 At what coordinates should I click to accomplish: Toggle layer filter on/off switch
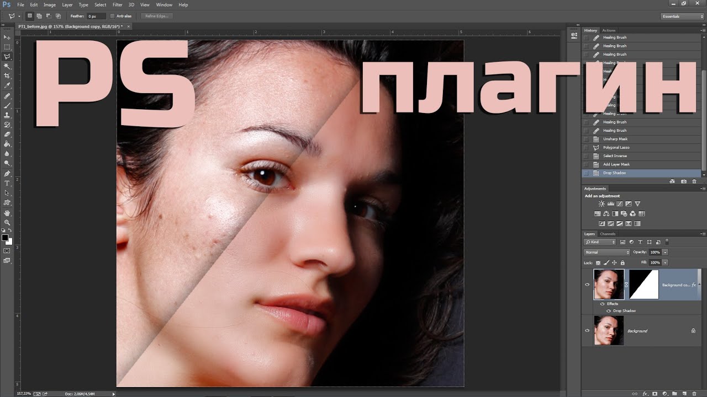coord(667,242)
